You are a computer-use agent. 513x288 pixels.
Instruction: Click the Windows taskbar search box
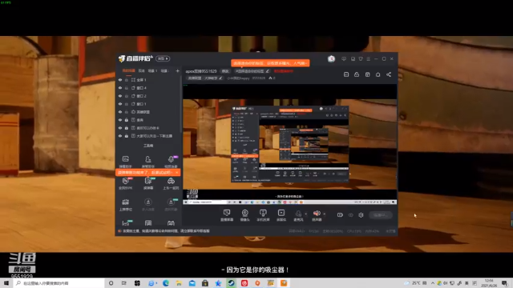pos(59,283)
